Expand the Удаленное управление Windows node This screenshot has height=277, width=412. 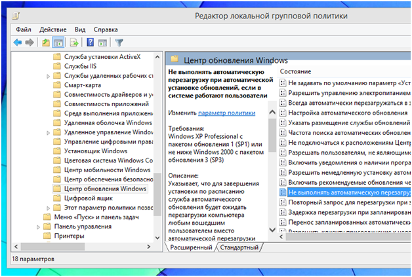point(48,132)
